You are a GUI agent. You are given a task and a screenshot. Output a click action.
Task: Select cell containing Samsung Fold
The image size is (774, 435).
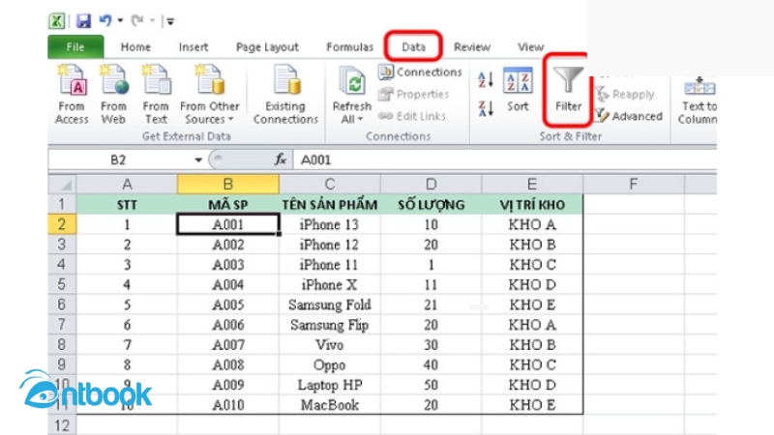[x=330, y=304]
